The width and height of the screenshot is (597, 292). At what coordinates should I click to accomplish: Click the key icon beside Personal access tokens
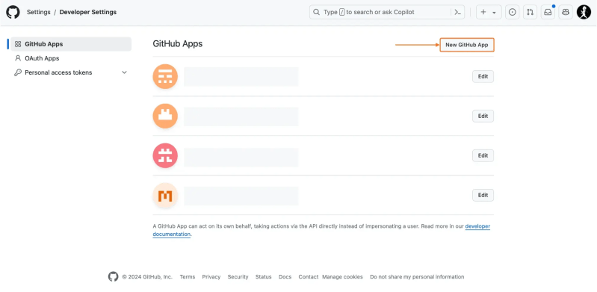pos(18,72)
